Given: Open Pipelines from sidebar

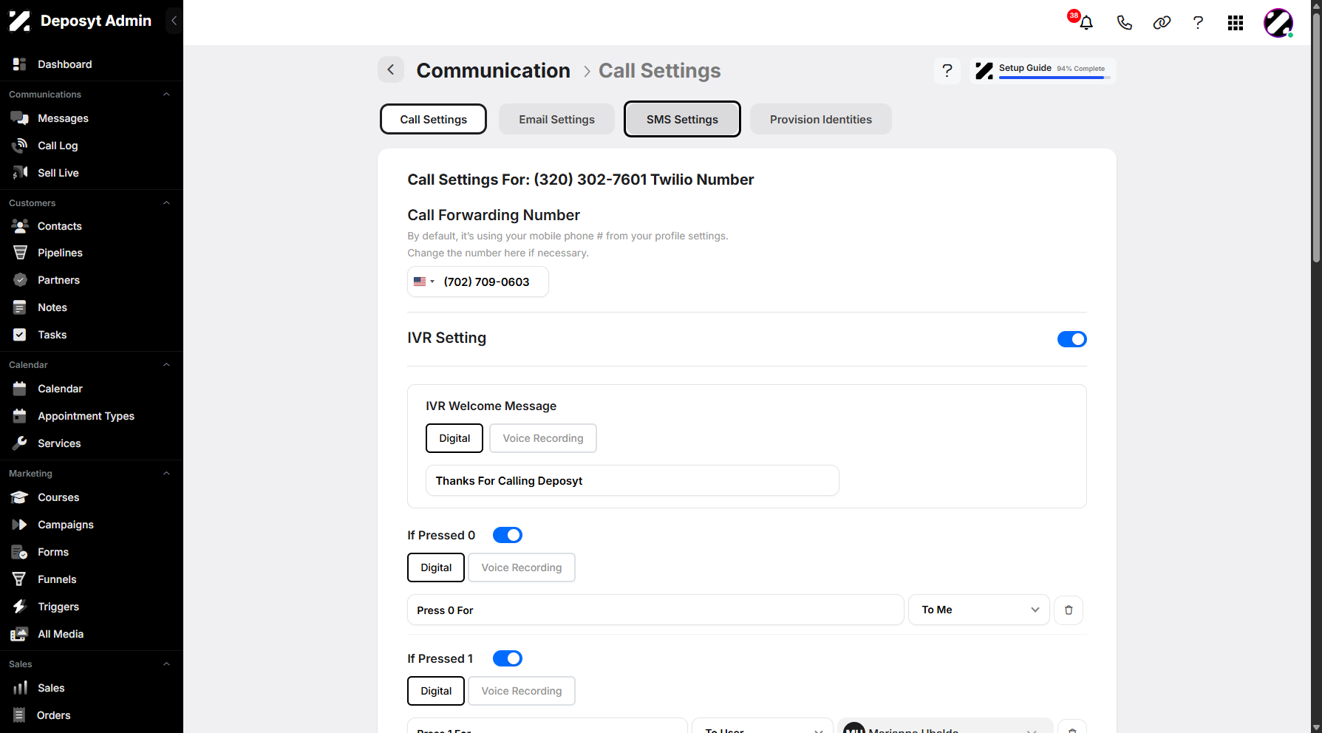Looking at the screenshot, I should [60, 253].
